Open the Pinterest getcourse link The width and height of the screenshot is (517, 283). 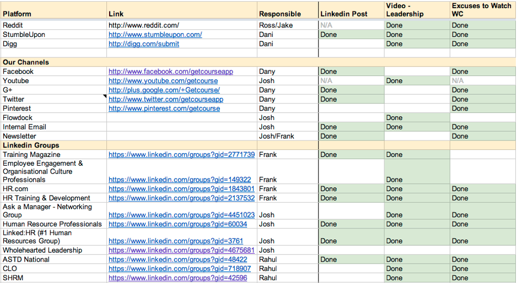pos(164,108)
